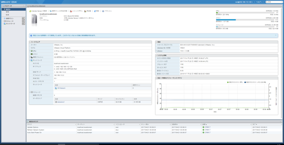
Task: Click the shutdown (シャットダウン) toolbar icon
Action: pos(71,11)
